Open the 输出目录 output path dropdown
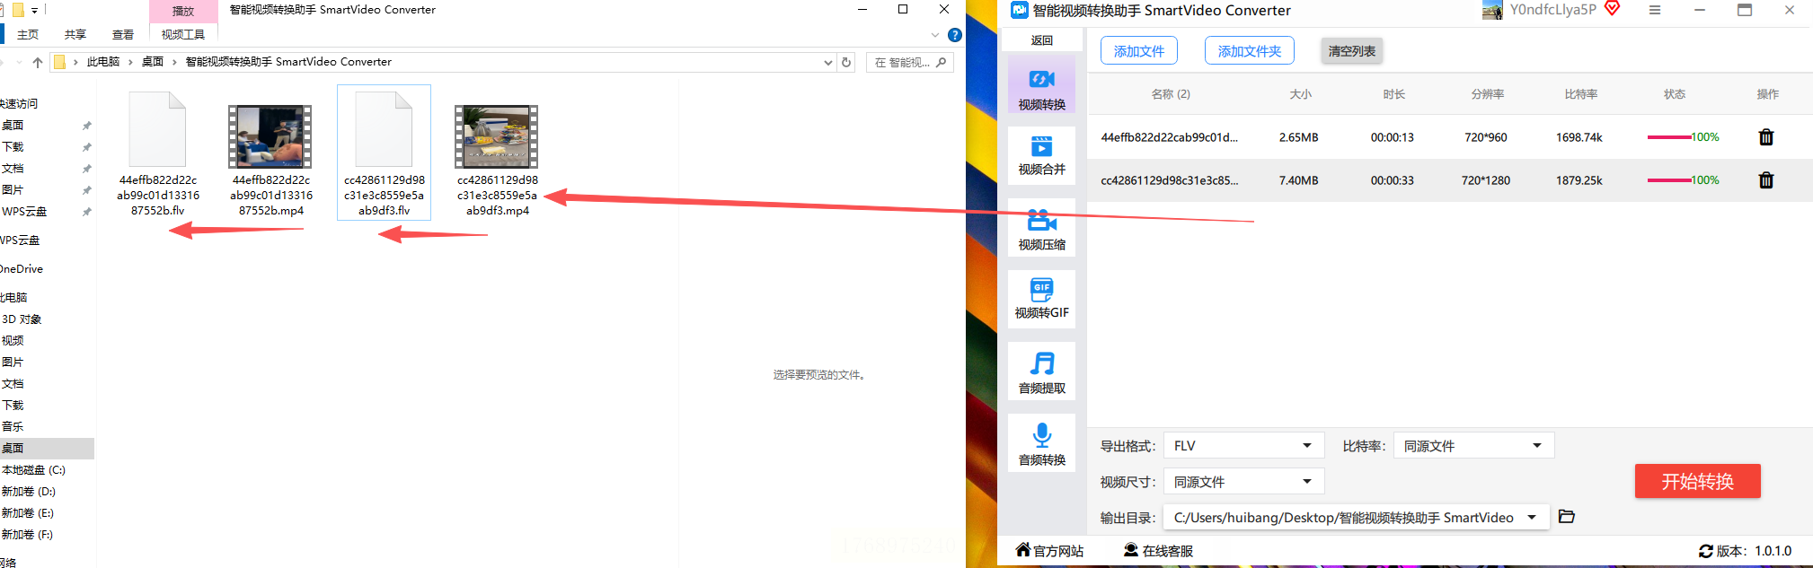The height and width of the screenshot is (568, 1813). pyautogui.click(x=1356, y=518)
